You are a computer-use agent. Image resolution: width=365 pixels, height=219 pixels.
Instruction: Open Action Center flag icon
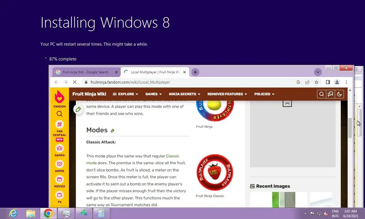(x=312, y=214)
